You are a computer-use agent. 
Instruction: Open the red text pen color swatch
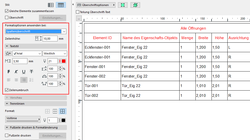tap(62, 61)
